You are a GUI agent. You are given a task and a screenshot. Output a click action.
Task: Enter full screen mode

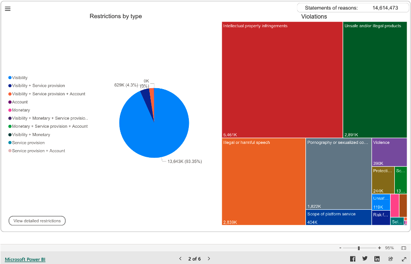click(x=403, y=259)
